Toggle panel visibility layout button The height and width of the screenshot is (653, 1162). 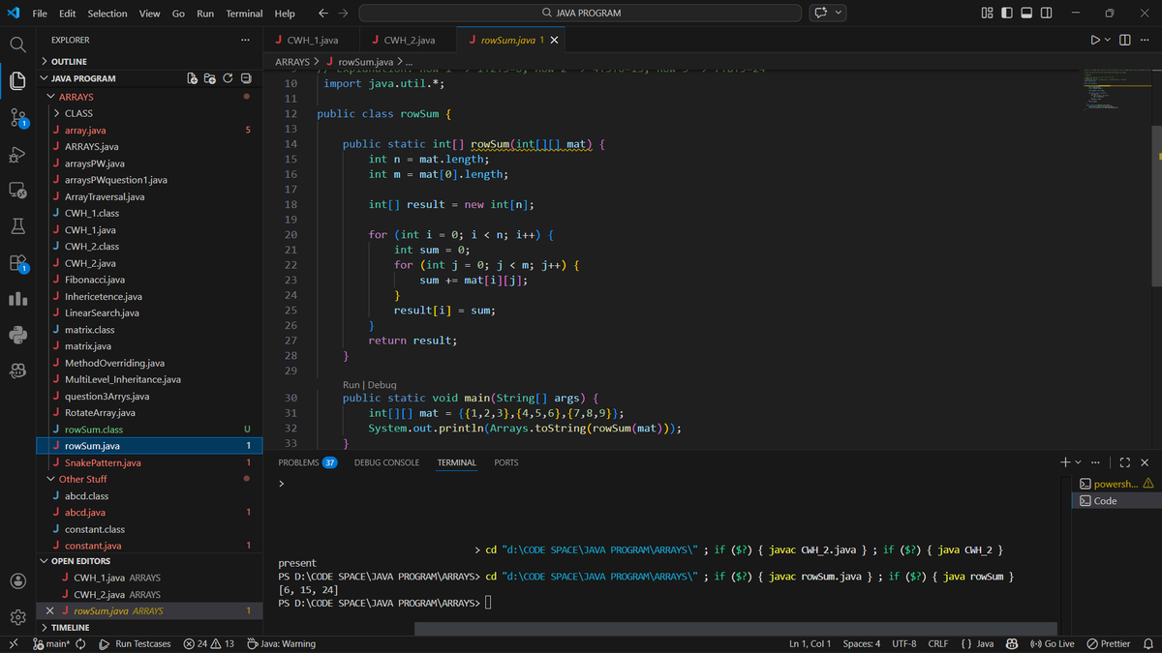(1026, 13)
